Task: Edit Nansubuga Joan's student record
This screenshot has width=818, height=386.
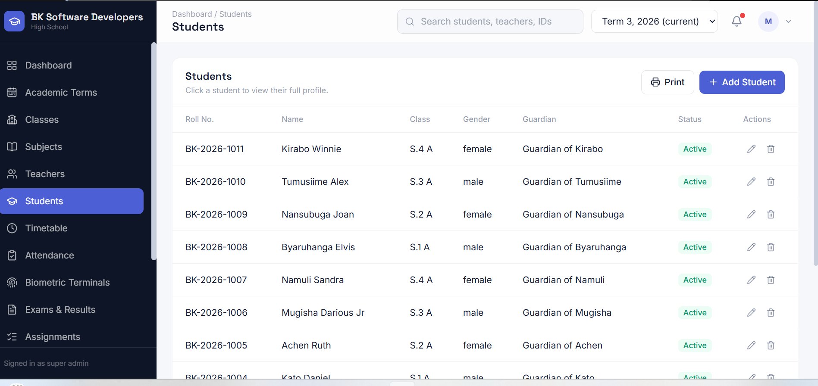Action: click(751, 215)
